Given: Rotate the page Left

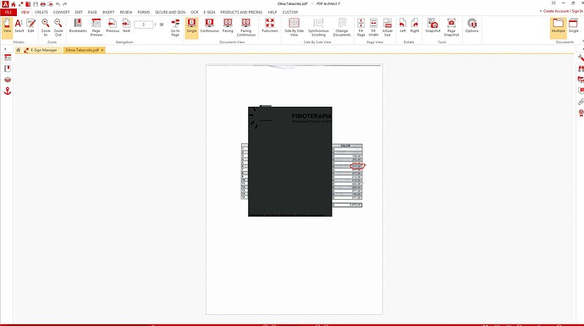Looking at the screenshot, I should coord(403,25).
